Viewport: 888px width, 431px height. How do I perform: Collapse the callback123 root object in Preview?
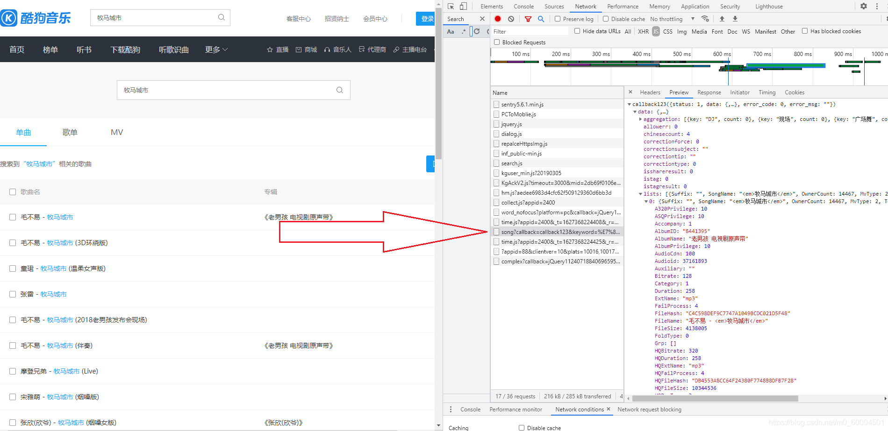[630, 104]
